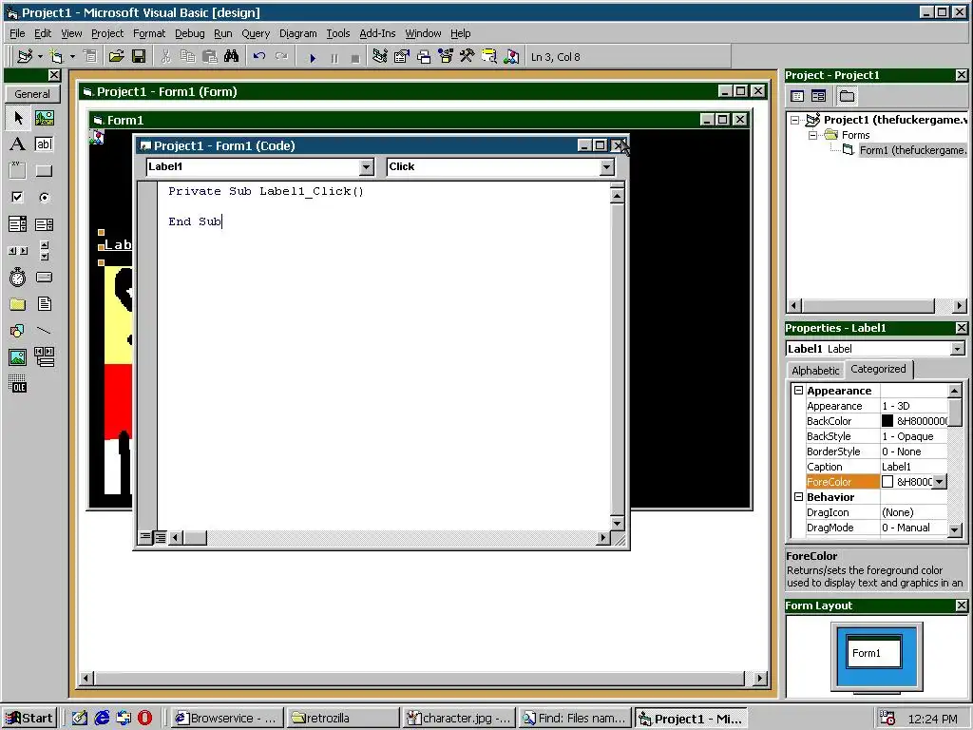The image size is (973, 730).
Task: Switch to retrozilla taskbar window
Action: (x=342, y=719)
